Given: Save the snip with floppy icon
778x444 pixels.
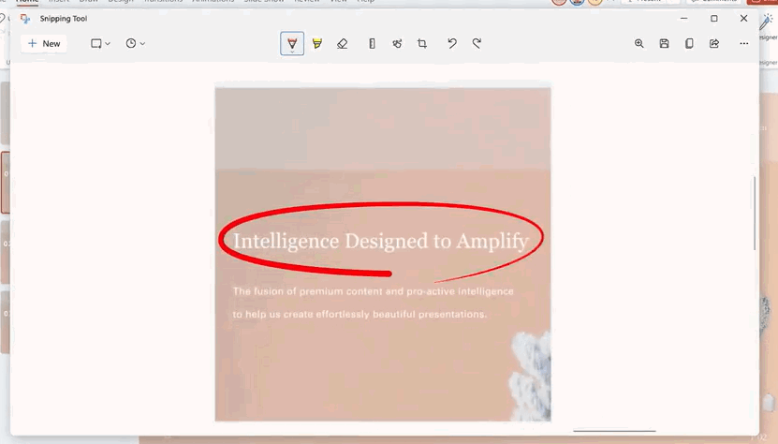Looking at the screenshot, I should 664,44.
